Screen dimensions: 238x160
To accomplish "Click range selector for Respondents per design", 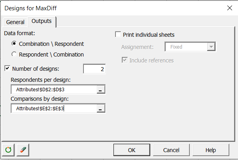I will point(100,90).
